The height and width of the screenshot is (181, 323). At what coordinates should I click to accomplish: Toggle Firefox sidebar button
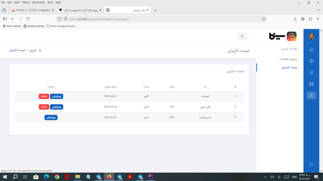(5, 19)
